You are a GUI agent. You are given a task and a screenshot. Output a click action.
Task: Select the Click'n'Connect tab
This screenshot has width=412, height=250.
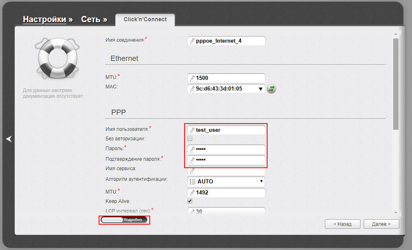point(145,20)
